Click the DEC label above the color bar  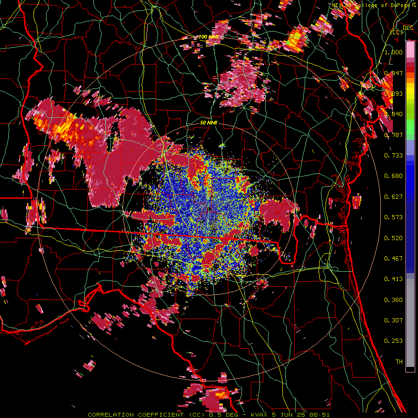408,28
